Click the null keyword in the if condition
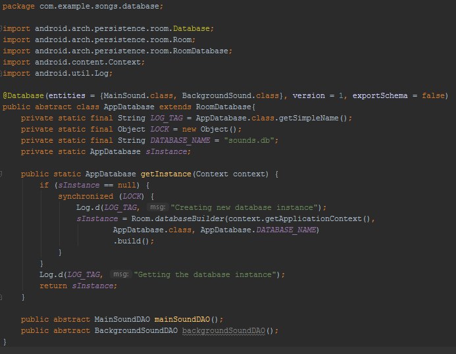The width and height of the screenshot is (456, 354). pos(127,185)
